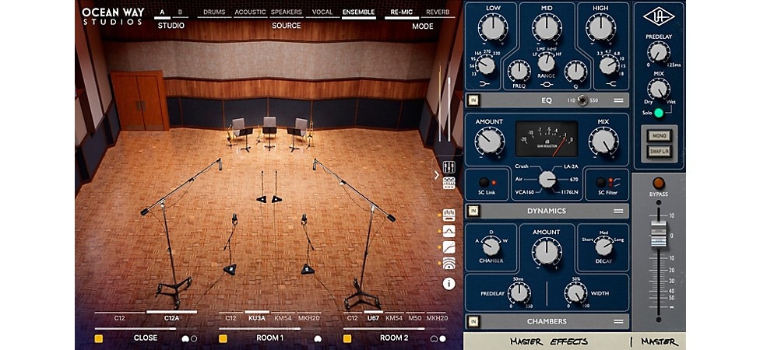Toggle the DYNAMICS section IN button

click(x=473, y=211)
